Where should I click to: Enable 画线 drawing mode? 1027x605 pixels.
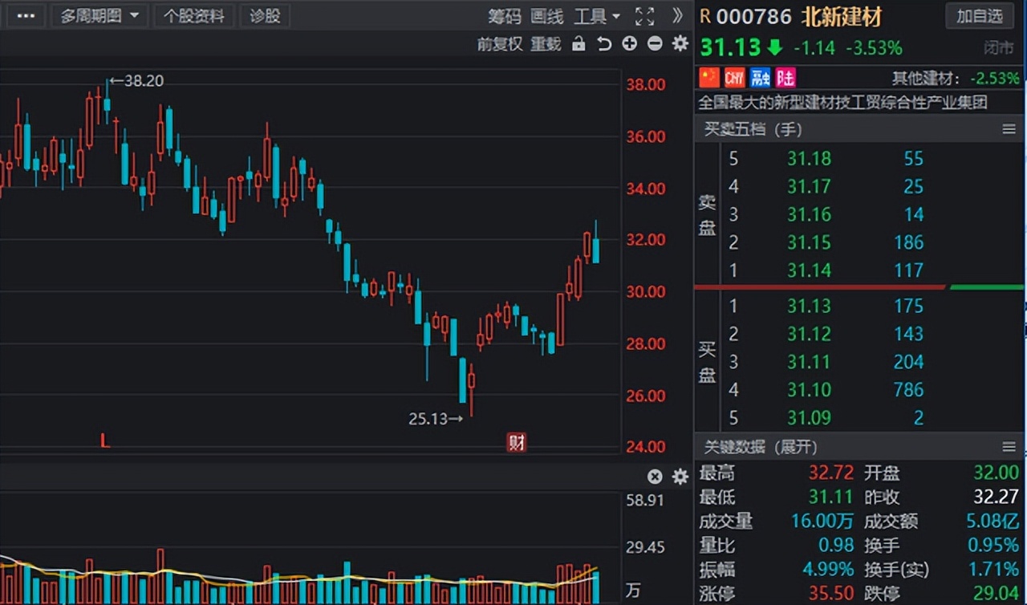click(x=546, y=16)
